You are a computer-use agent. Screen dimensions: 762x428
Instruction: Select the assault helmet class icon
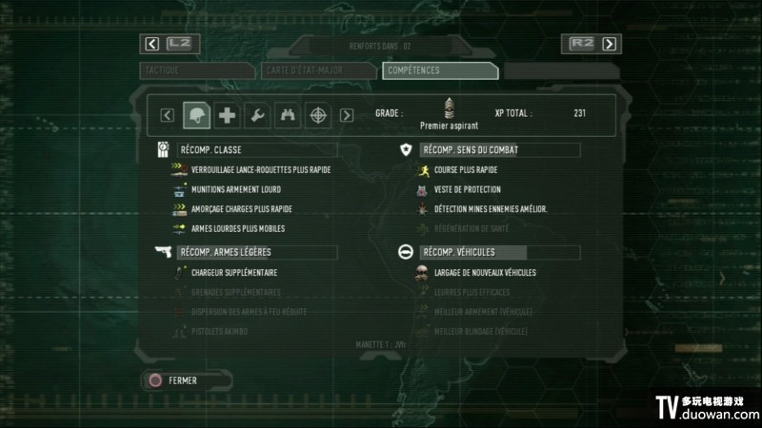(x=197, y=115)
